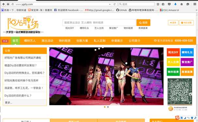Open announcement 好阳光广告有限公司网站开通啦

coord(23,58)
